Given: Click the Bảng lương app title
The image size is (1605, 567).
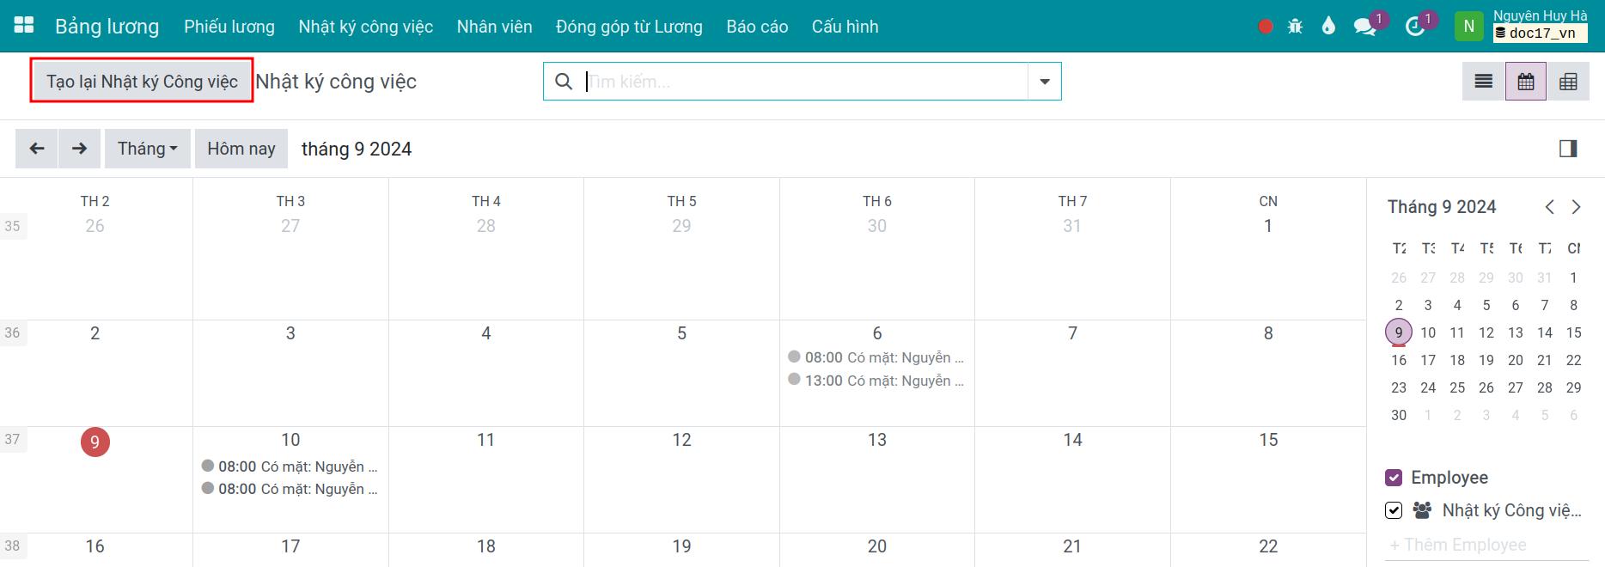Looking at the screenshot, I should coord(107,27).
